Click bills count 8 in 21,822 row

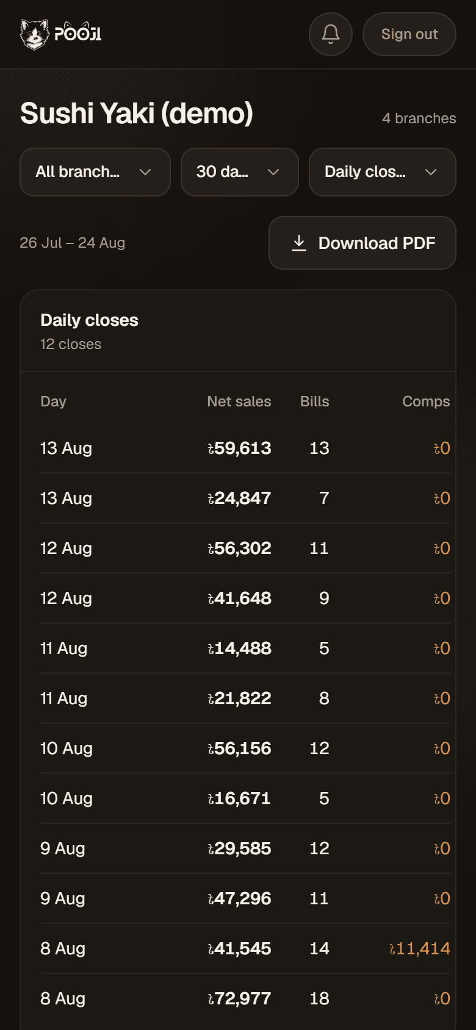(324, 699)
